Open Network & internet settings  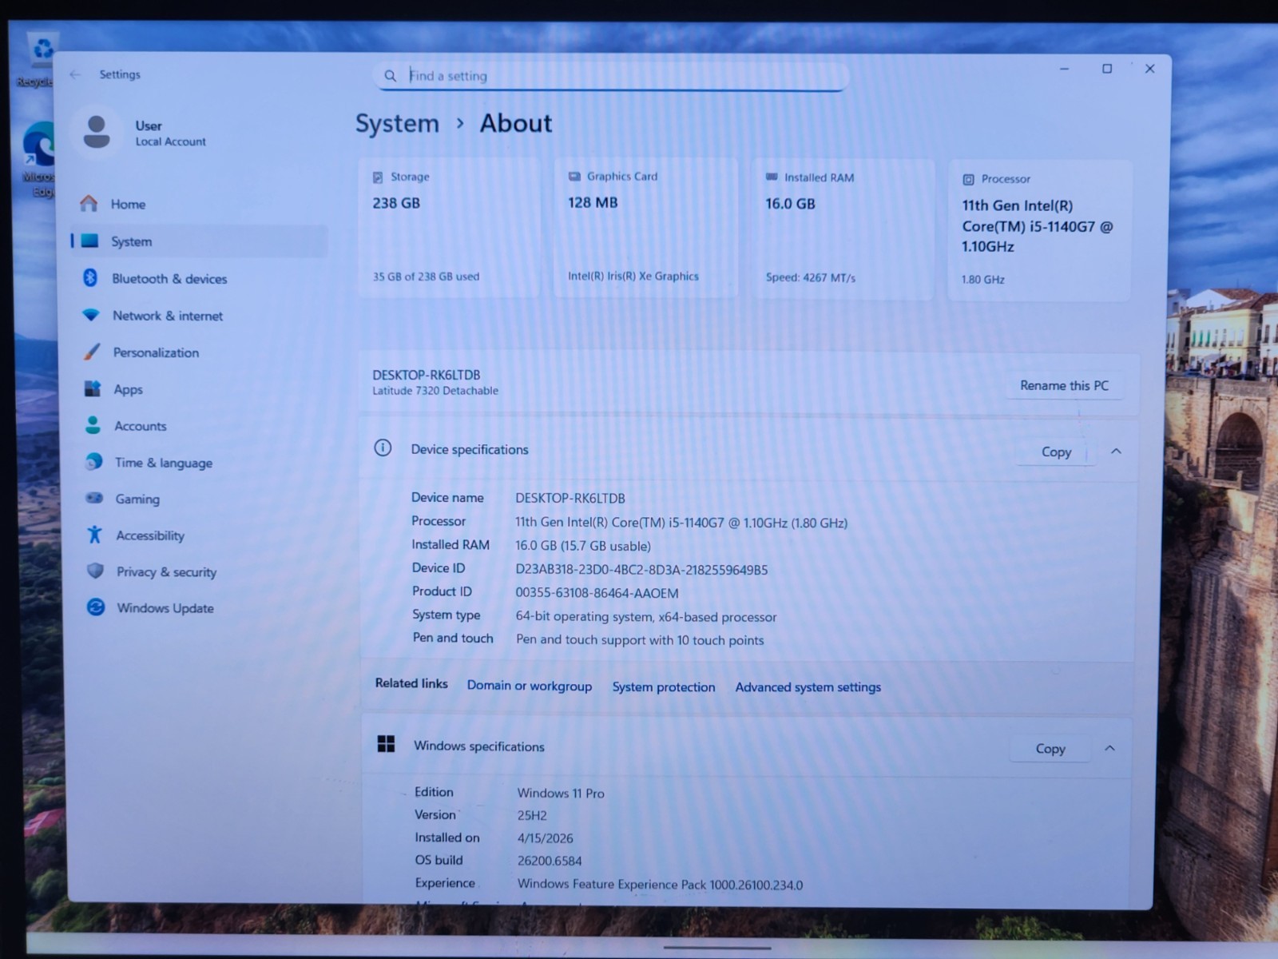200,316
